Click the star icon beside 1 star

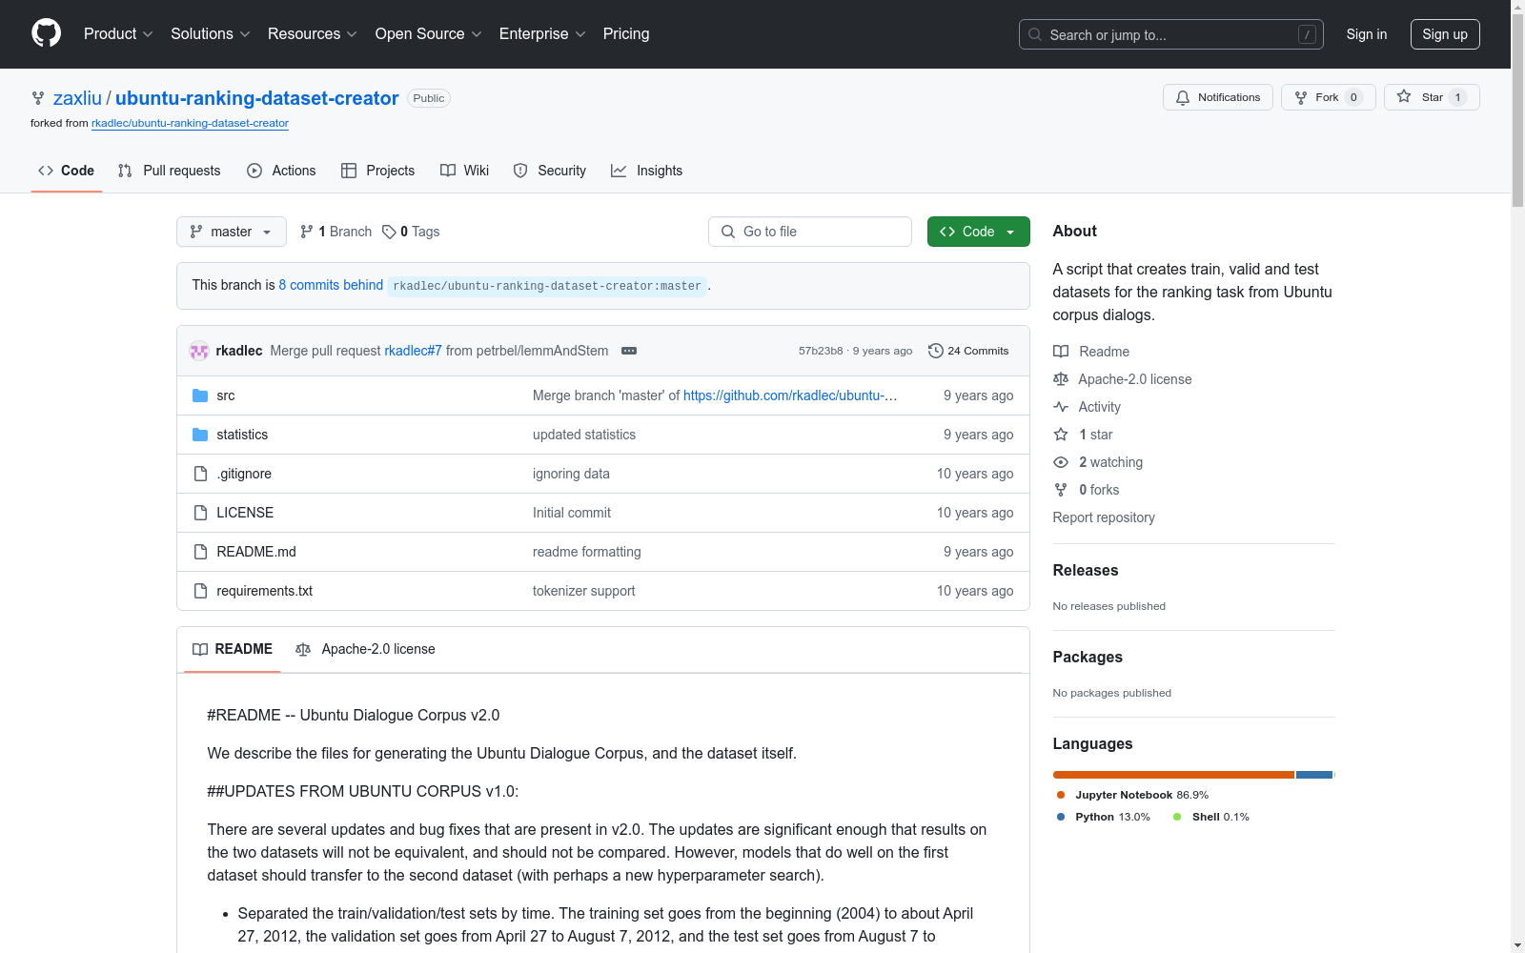click(x=1061, y=435)
